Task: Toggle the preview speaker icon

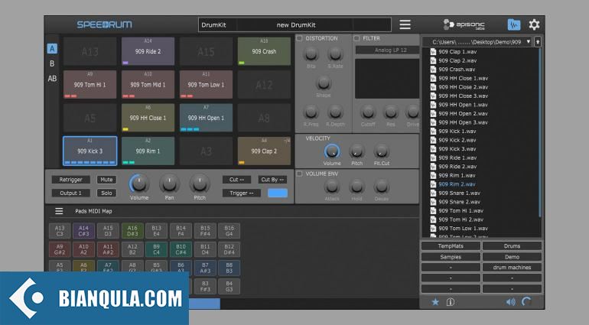Action: [x=510, y=302]
